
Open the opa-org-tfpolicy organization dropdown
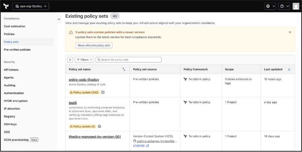(31, 6)
